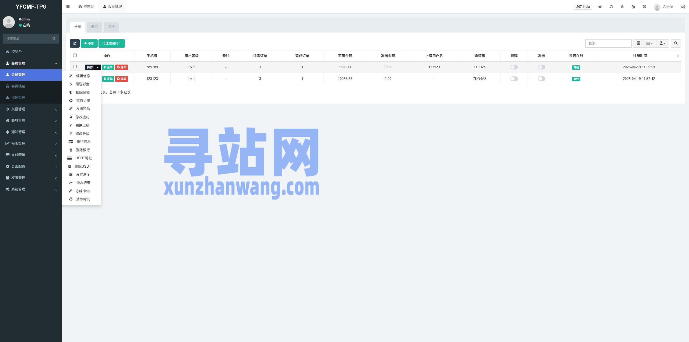Click the Admin avatar in sidebar
This screenshot has height=342, width=689.
coord(9,22)
